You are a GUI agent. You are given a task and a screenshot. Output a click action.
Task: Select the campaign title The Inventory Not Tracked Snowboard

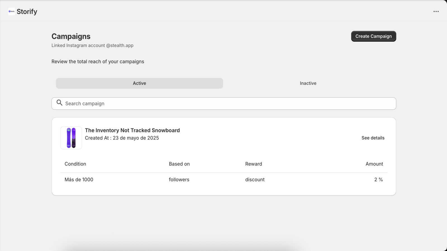pos(132,130)
